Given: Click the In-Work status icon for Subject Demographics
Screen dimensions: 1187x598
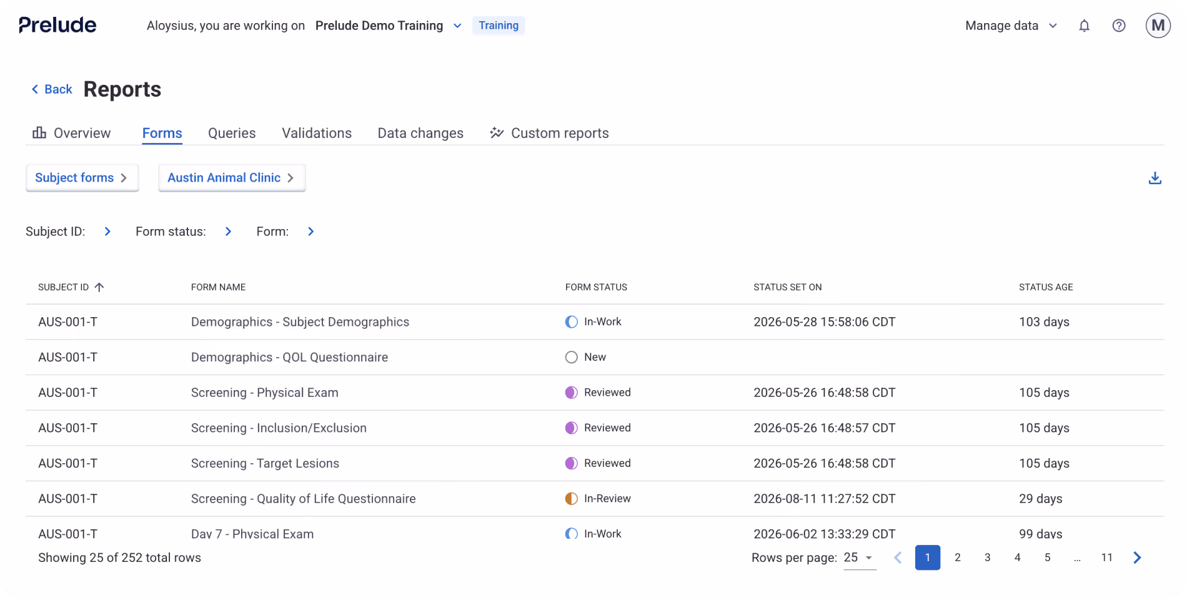Looking at the screenshot, I should tap(571, 322).
